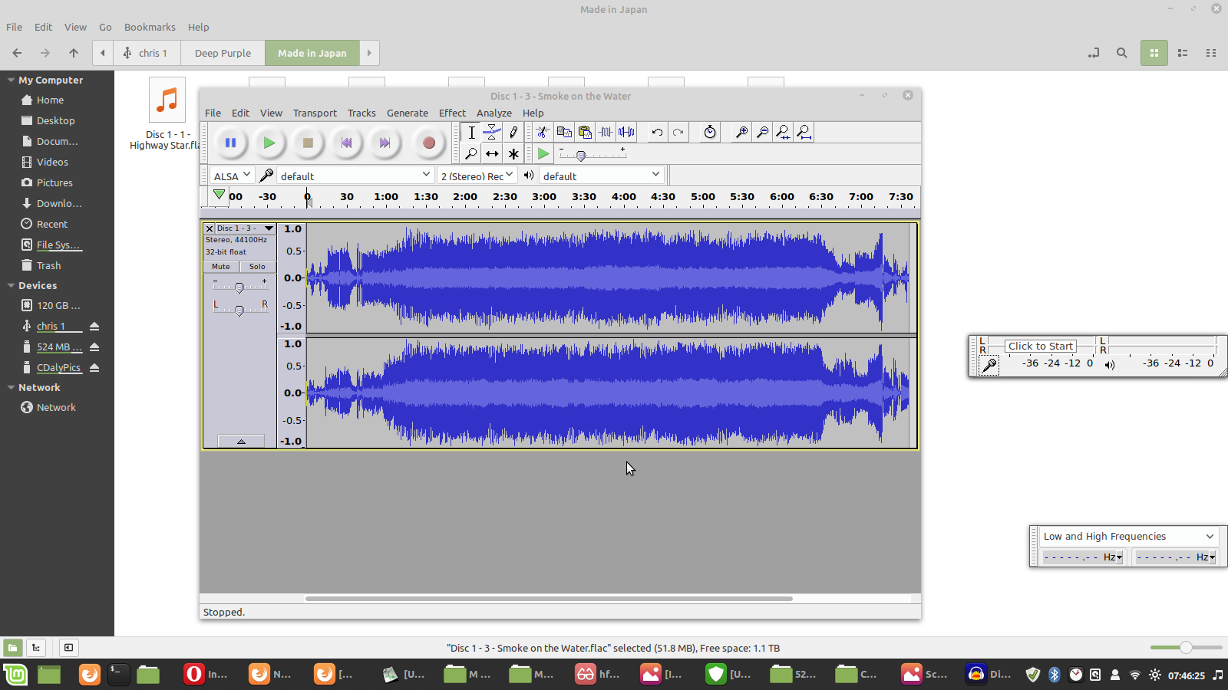Search files with the magnifier icon

pyautogui.click(x=1122, y=53)
